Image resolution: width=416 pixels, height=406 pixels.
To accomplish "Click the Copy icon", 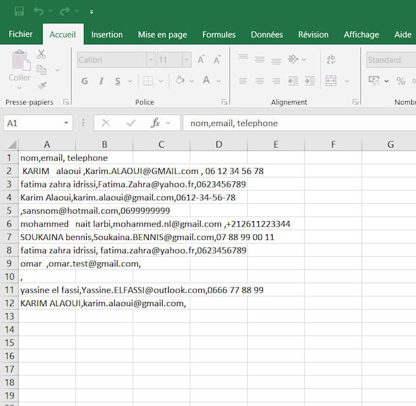I will coord(42,70).
